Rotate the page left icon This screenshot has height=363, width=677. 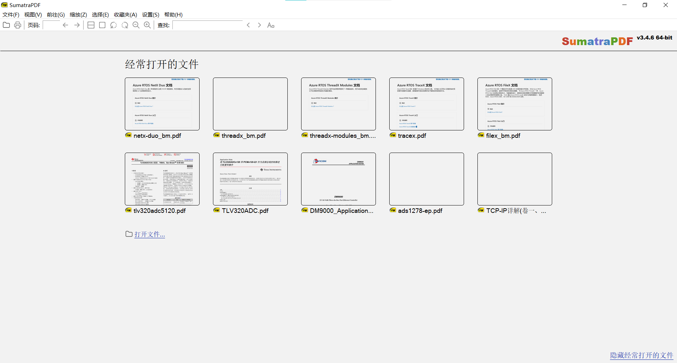pos(114,25)
